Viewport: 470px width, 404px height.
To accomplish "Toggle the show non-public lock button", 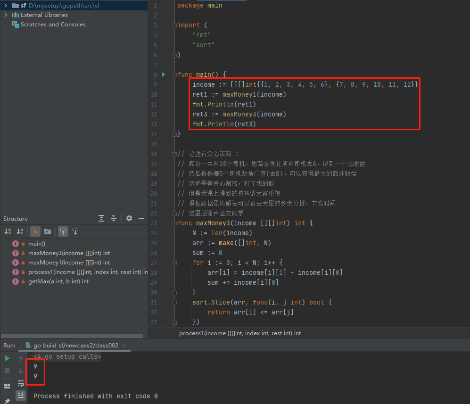I will 35,231.
